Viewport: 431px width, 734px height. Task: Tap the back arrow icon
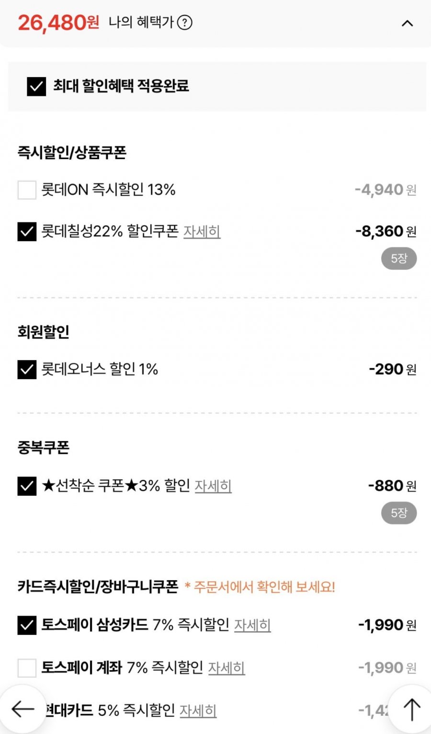pyautogui.click(x=23, y=709)
